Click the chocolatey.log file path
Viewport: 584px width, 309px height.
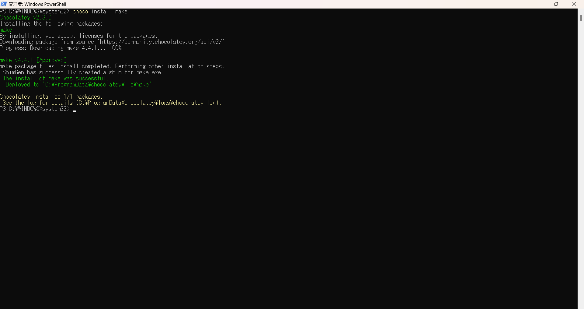click(x=148, y=103)
